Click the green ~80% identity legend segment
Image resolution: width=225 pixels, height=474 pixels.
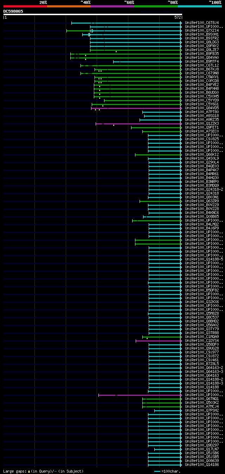coord(156,6)
